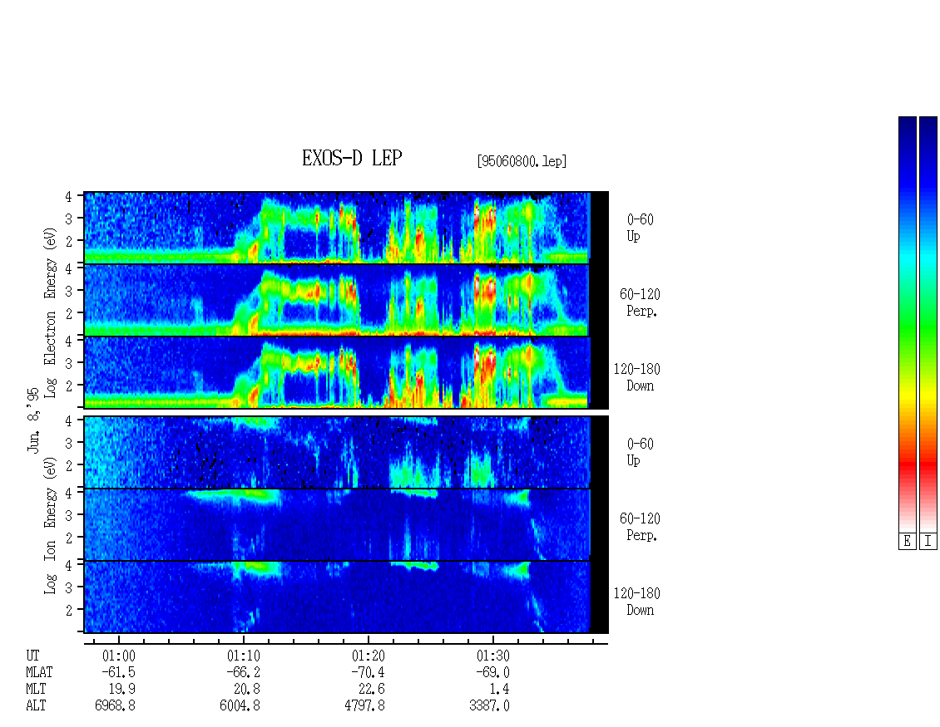
Task: Click the ALT value '3387.0'
Action: pyautogui.click(x=489, y=706)
